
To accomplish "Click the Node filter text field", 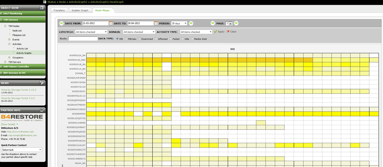I will pyautogui.click(x=83, y=39).
